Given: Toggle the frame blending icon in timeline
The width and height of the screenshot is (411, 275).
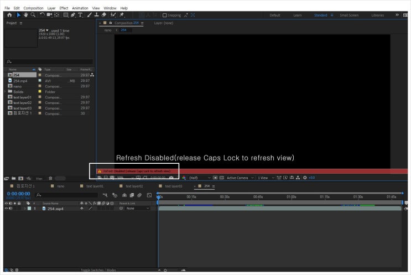Looking at the screenshot, I should tap(132, 195).
